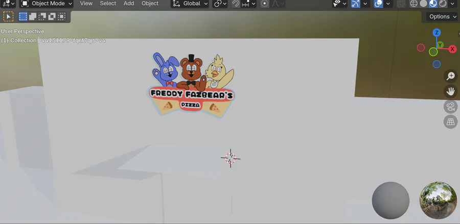Open the View menu
The image size is (460, 224).
pyautogui.click(x=86, y=4)
